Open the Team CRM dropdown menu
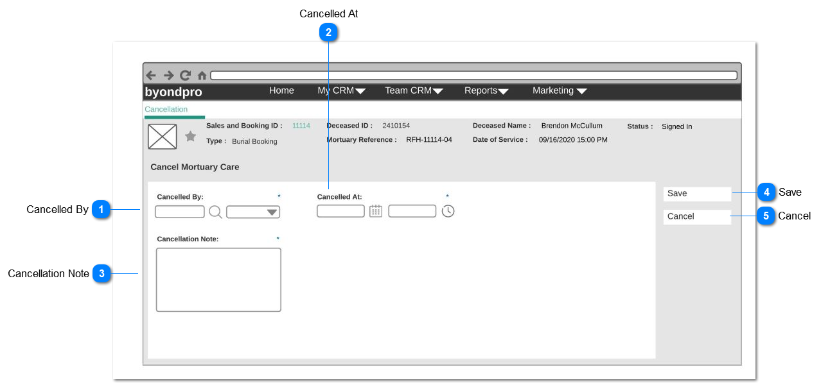 tap(414, 90)
